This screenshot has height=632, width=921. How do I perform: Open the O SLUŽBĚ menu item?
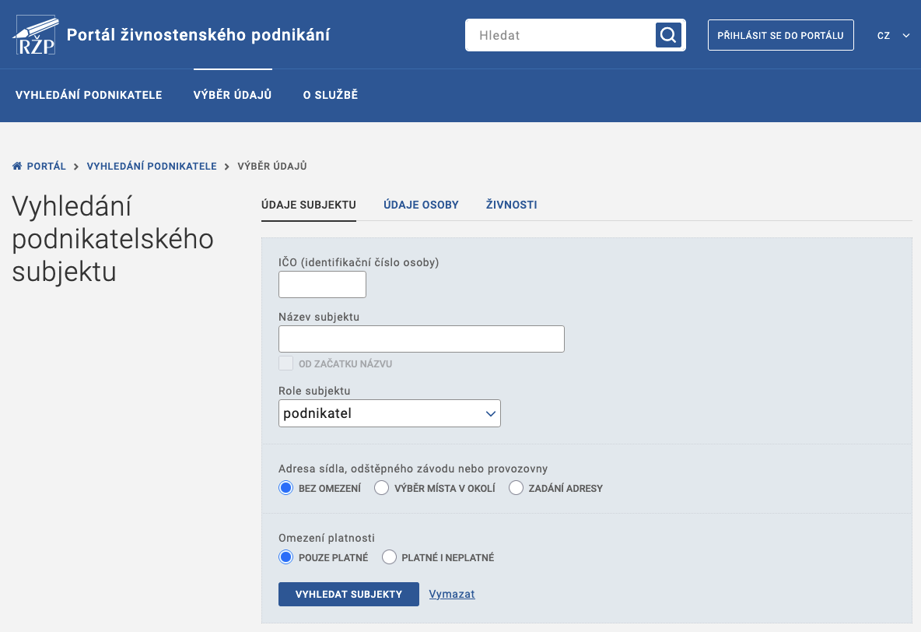pyautogui.click(x=331, y=95)
